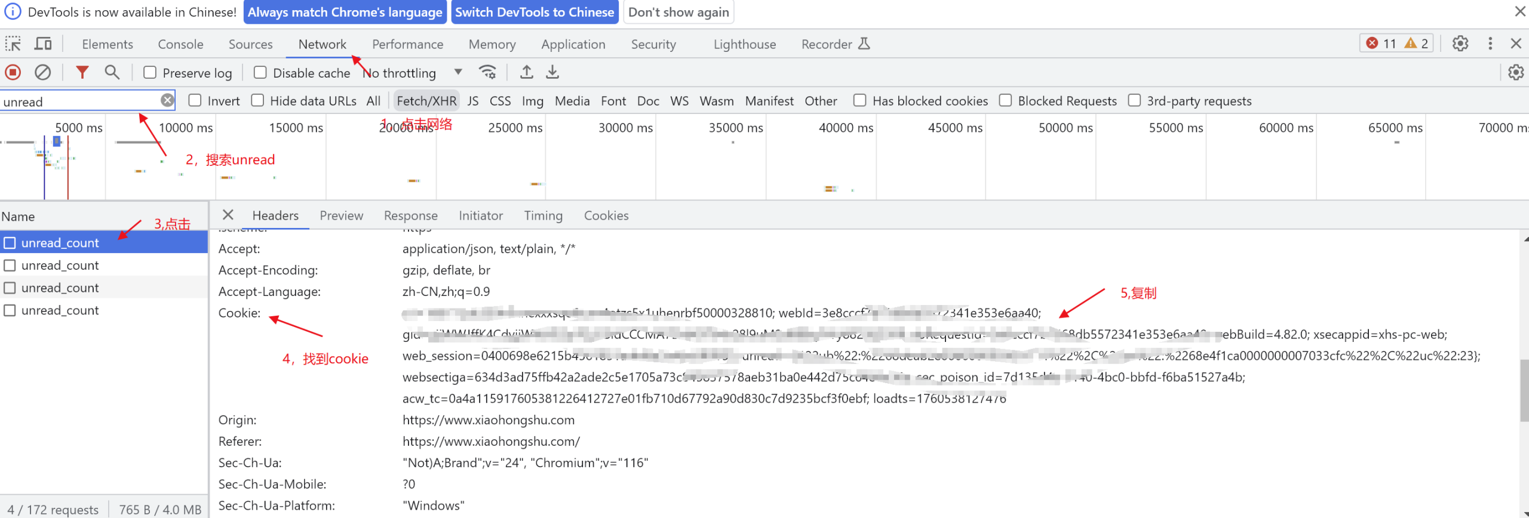
Task: Open the DevTools three-dot more menu
Action: coord(1490,44)
